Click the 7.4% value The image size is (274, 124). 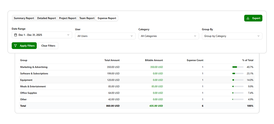tap(251, 93)
